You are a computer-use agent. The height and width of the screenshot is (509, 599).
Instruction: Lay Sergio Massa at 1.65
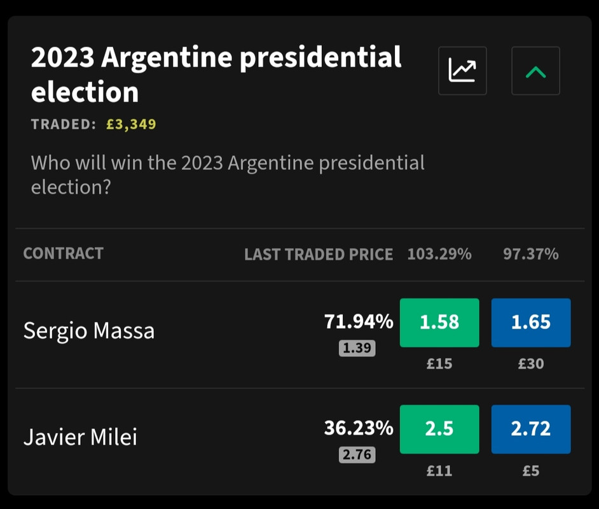pos(531,323)
